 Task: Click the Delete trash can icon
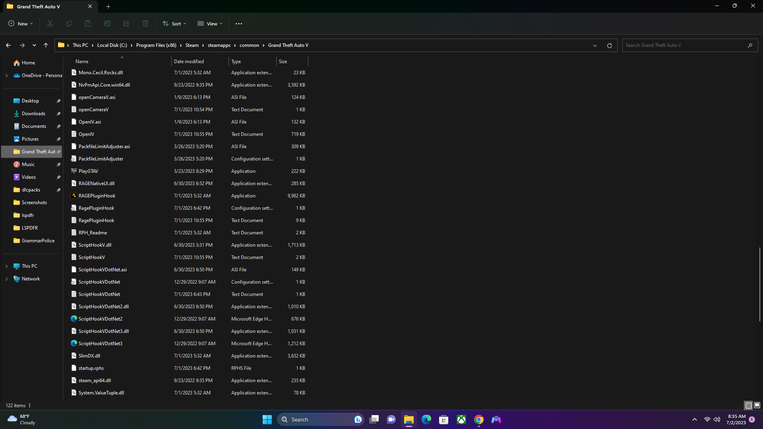pos(145,24)
